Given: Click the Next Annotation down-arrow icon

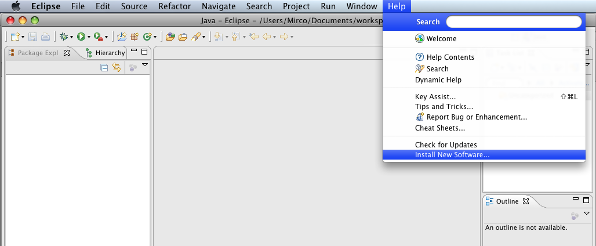Looking at the screenshot, I should (x=218, y=37).
